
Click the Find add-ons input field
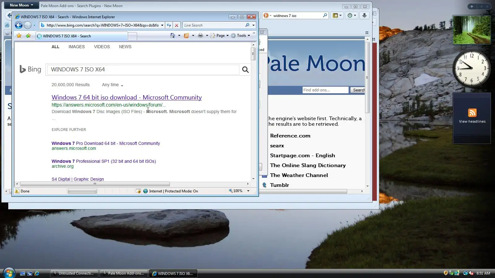[x=325, y=90]
